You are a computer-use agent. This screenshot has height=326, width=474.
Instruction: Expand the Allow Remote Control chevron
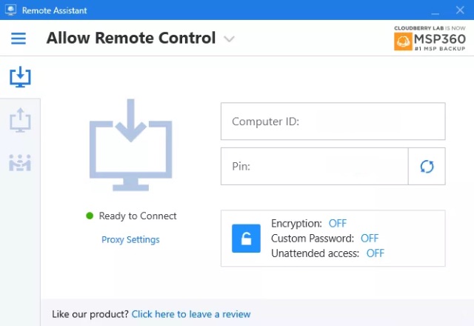pos(229,39)
